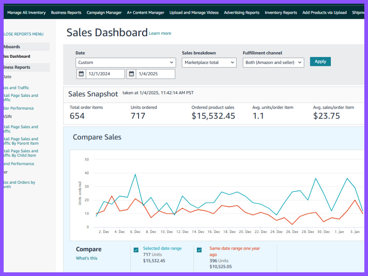Follow the Learn more link

(160, 33)
